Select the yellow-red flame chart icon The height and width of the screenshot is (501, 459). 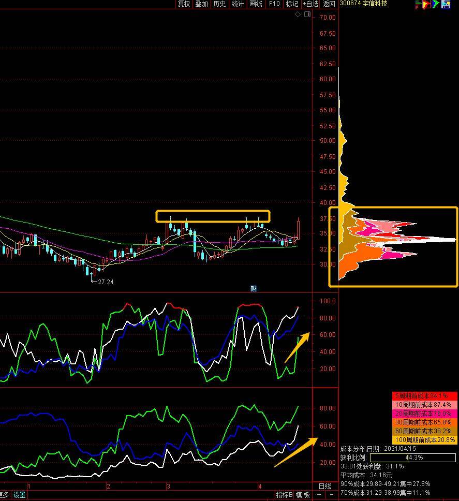point(427,5)
